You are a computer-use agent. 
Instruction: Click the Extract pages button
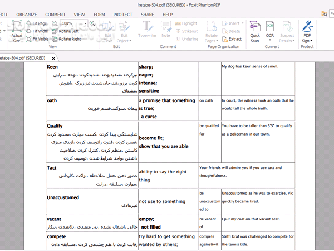point(232,39)
